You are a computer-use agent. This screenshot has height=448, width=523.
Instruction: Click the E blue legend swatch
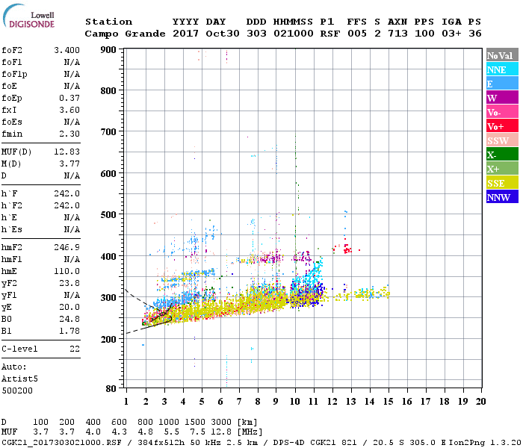pyautogui.click(x=502, y=84)
